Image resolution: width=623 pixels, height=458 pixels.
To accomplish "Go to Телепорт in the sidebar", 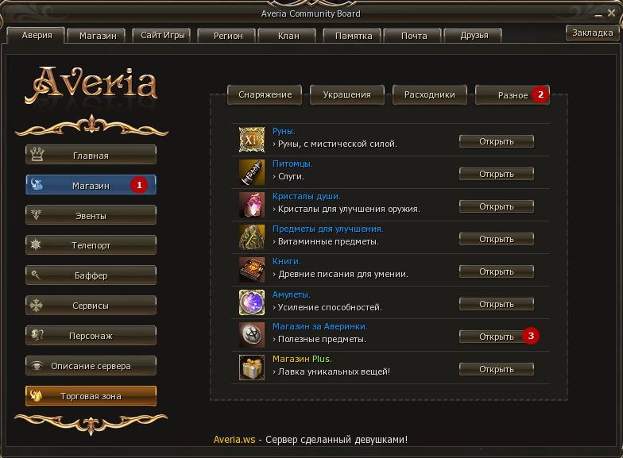I will [91, 245].
